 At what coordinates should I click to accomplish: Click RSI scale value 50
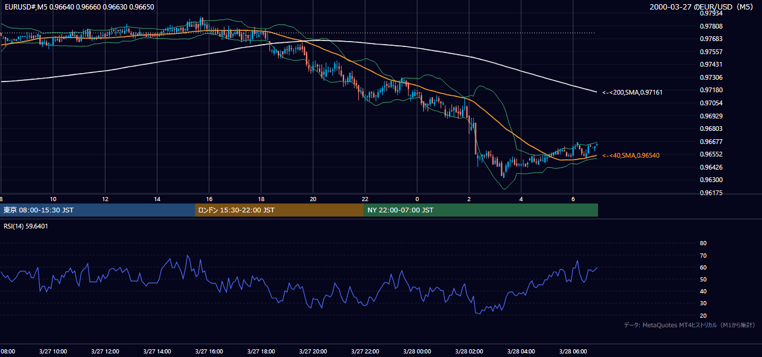click(703, 279)
